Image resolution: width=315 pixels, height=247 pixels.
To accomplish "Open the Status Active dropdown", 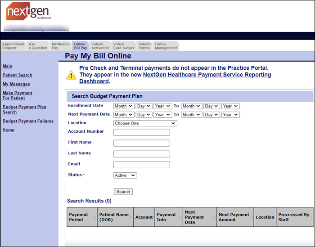I will pos(125,175).
